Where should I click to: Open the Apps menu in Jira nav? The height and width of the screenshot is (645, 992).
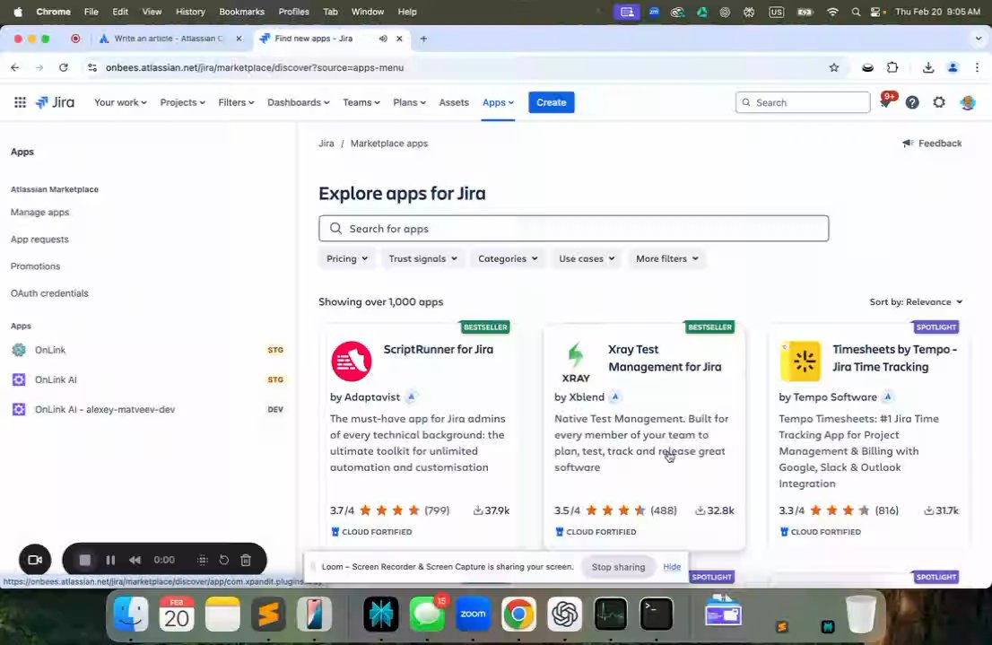tap(498, 102)
